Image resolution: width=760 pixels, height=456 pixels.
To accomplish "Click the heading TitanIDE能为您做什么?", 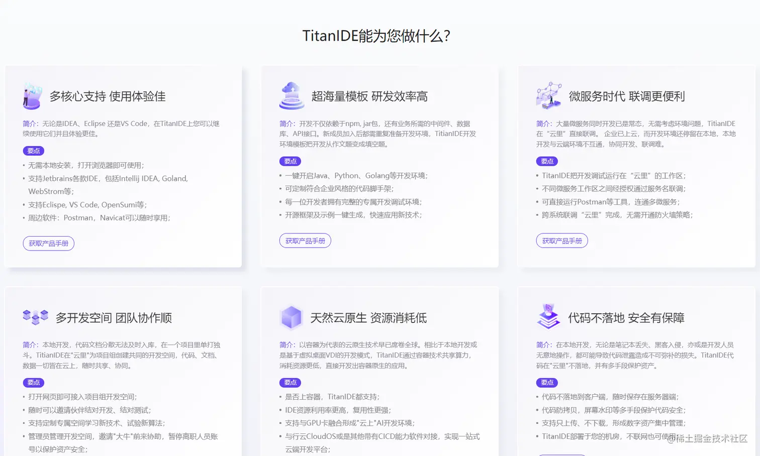I will click(x=376, y=36).
